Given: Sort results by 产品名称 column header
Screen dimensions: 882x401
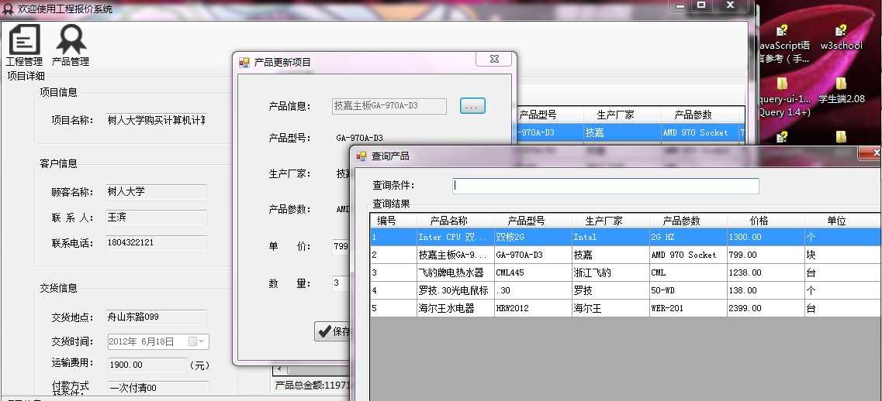Looking at the screenshot, I should (455, 221).
